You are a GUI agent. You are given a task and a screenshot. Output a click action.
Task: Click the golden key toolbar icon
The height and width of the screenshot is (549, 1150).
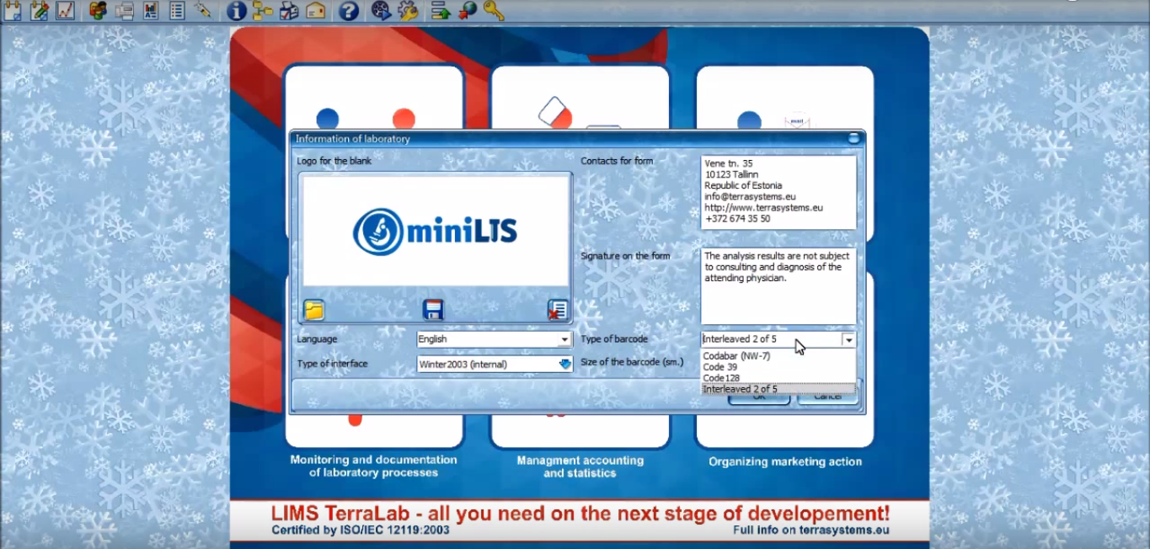[494, 11]
